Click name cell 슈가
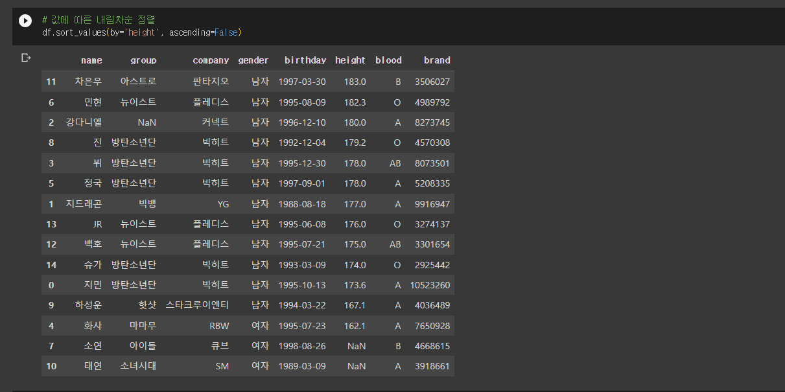 pos(93,265)
